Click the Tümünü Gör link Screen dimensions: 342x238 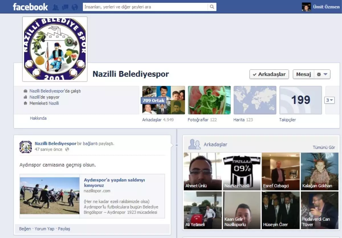pyautogui.click(x=324, y=147)
